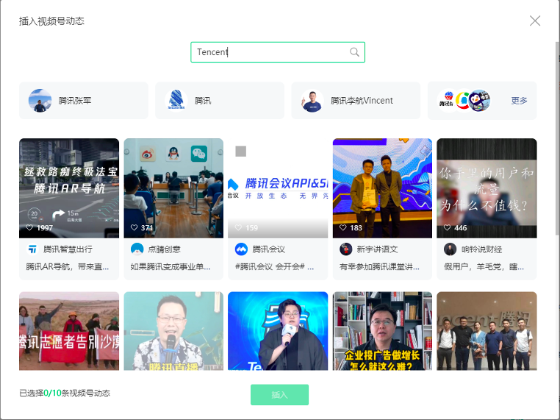Open the 腾讯李航Vincent account card
The height and width of the screenshot is (420, 560).
(356, 101)
